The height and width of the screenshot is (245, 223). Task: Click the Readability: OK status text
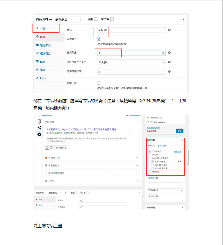(156, 118)
